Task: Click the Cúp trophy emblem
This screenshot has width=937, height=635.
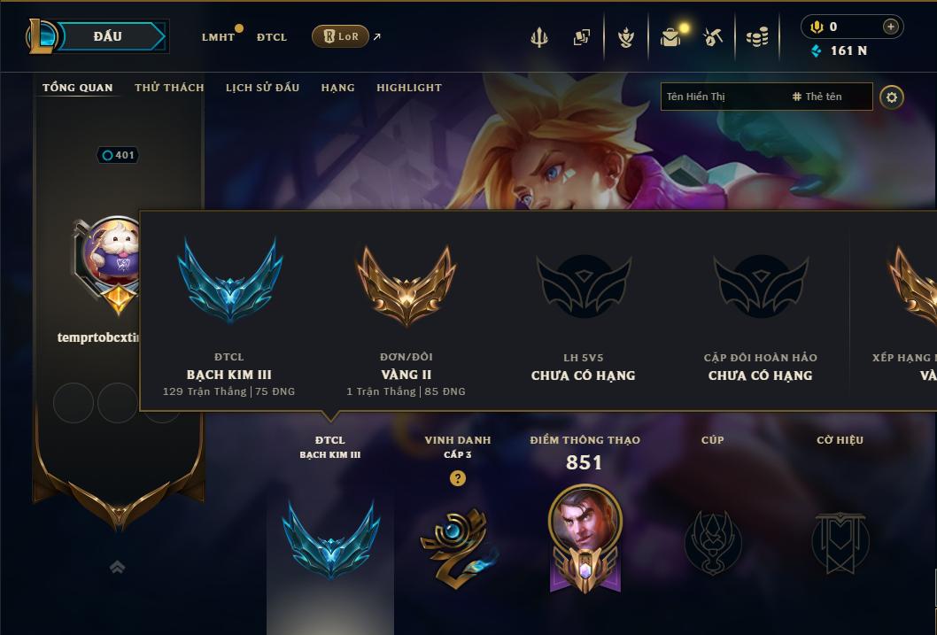Action: [x=712, y=542]
